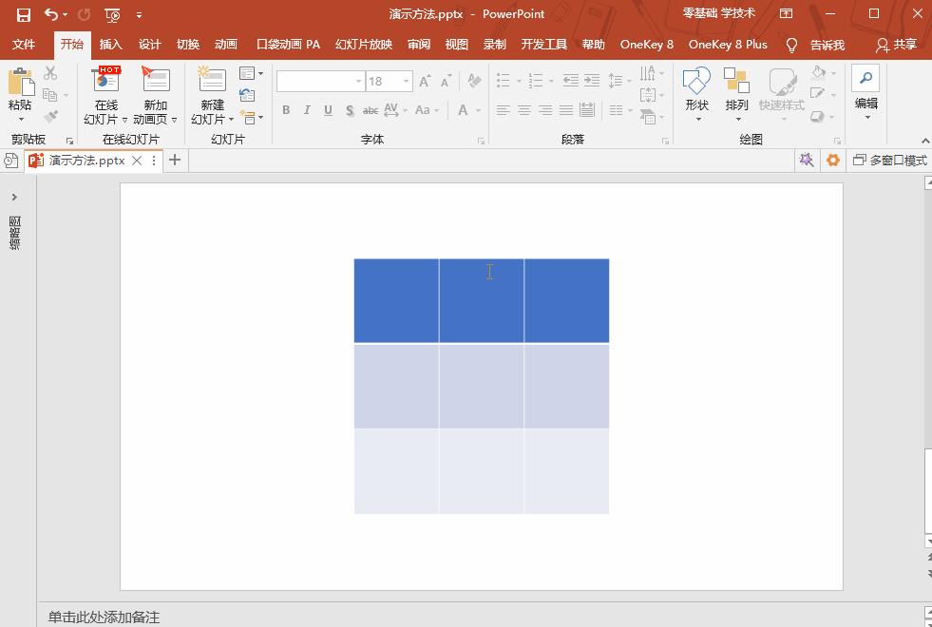Click the Arrange icon
This screenshot has height=627, width=932.
click(x=736, y=81)
